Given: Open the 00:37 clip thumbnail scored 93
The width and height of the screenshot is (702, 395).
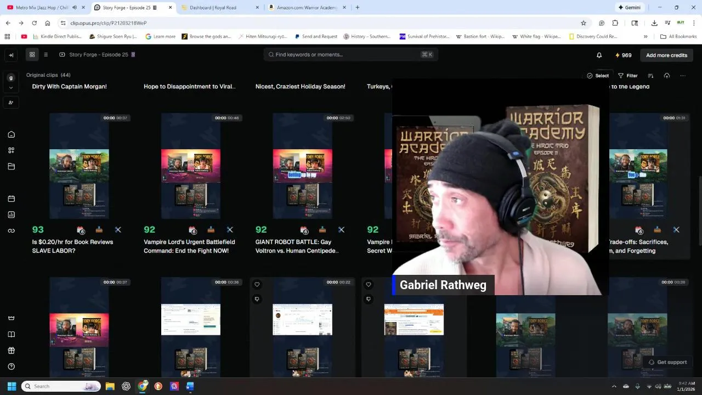Looking at the screenshot, I should point(79,166).
